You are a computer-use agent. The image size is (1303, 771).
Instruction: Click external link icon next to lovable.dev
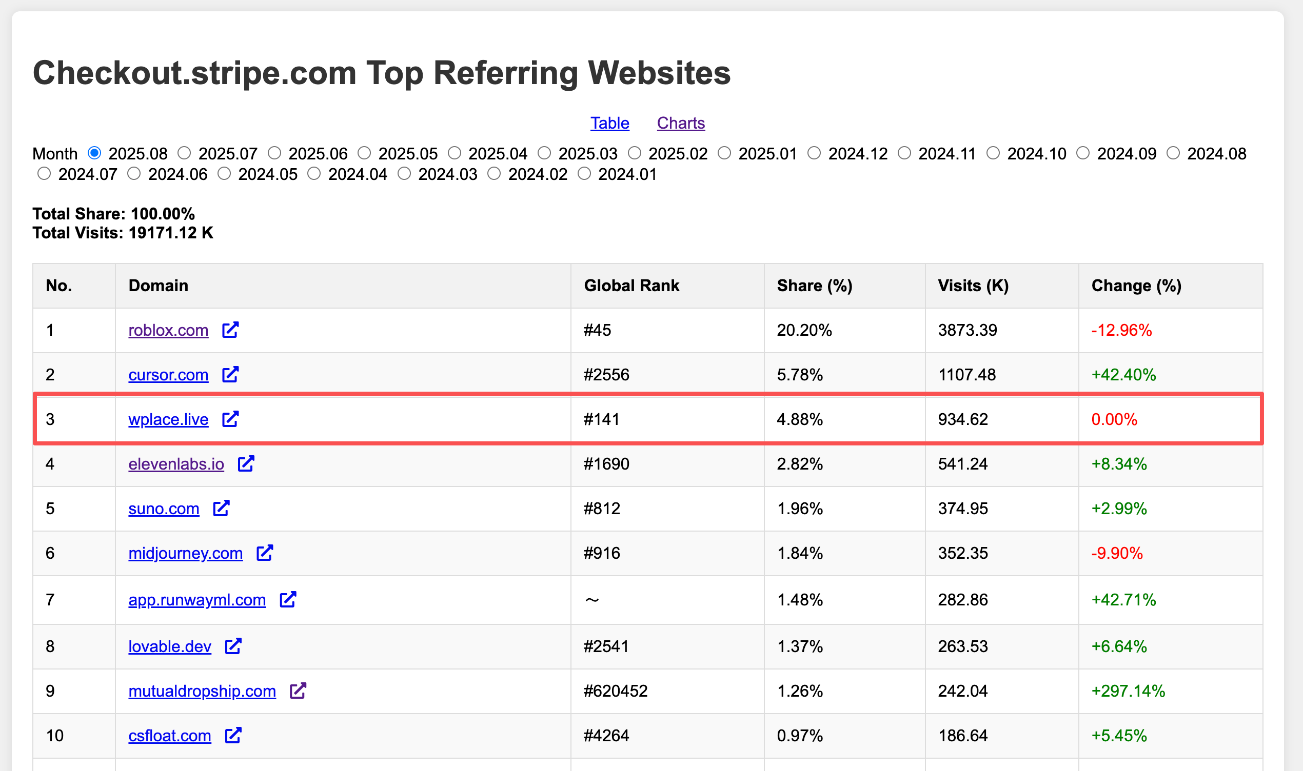pos(233,646)
